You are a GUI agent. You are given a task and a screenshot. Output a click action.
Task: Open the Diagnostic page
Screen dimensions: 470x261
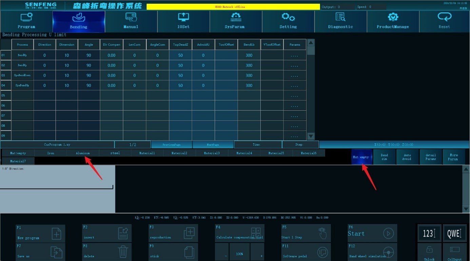[340, 21]
